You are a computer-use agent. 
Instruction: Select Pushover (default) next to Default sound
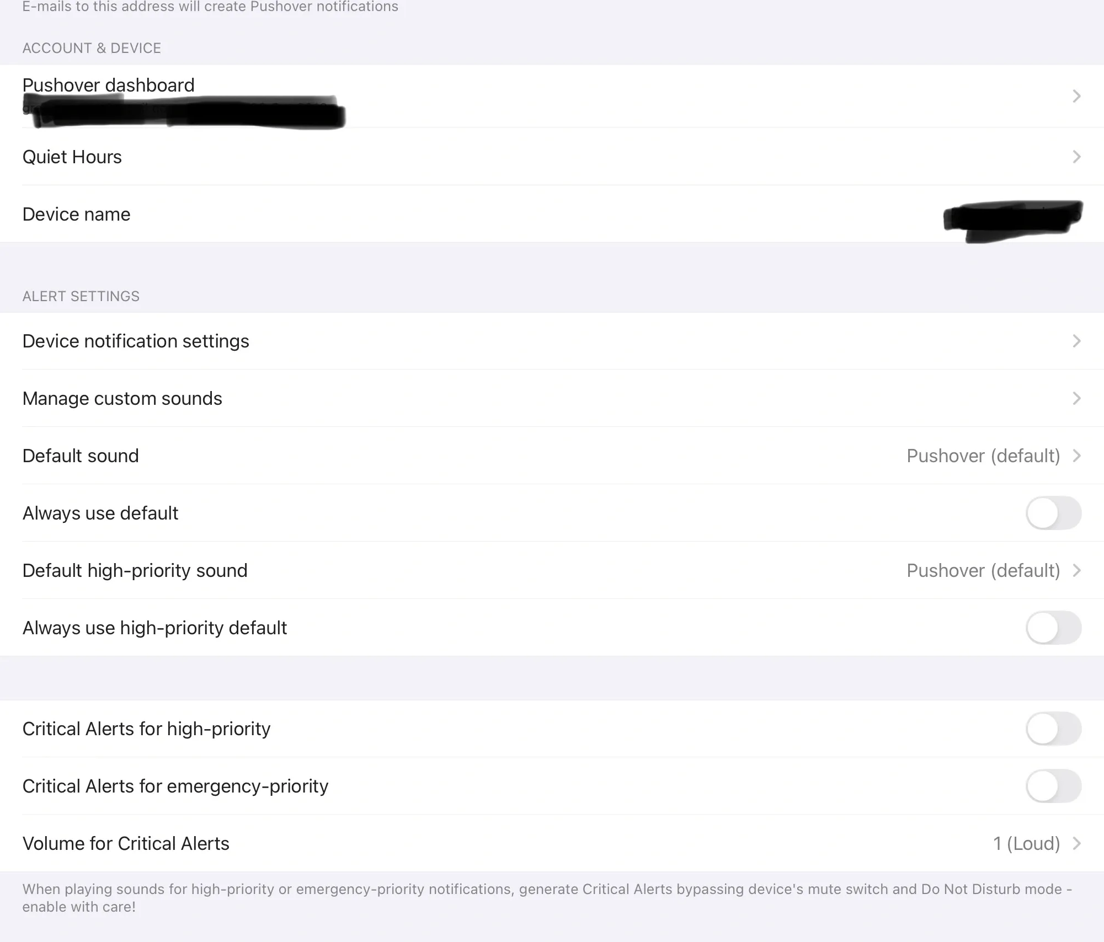(982, 456)
